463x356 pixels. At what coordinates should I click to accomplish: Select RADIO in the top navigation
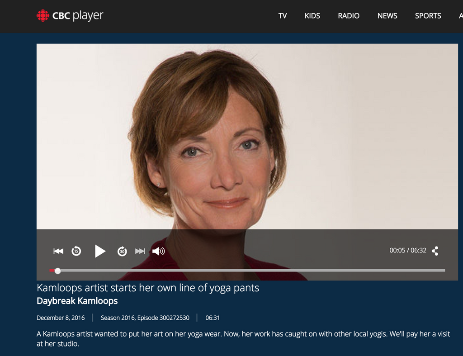pyautogui.click(x=349, y=16)
